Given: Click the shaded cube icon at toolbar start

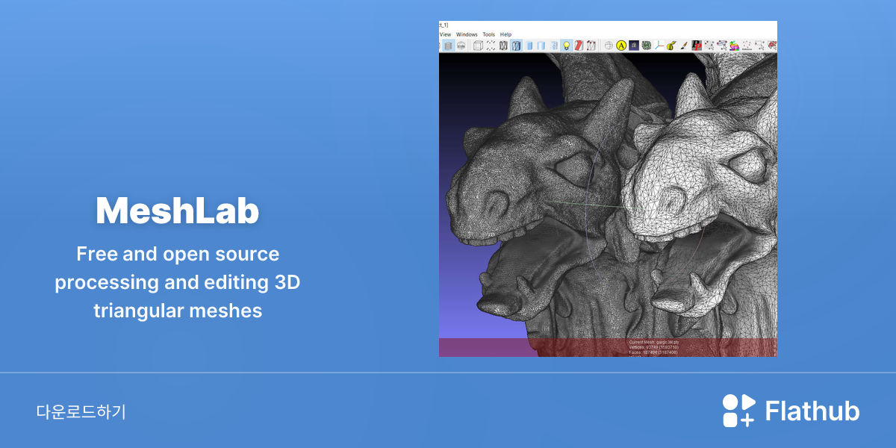Looking at the screenshot, I should [x=448, y=46].
